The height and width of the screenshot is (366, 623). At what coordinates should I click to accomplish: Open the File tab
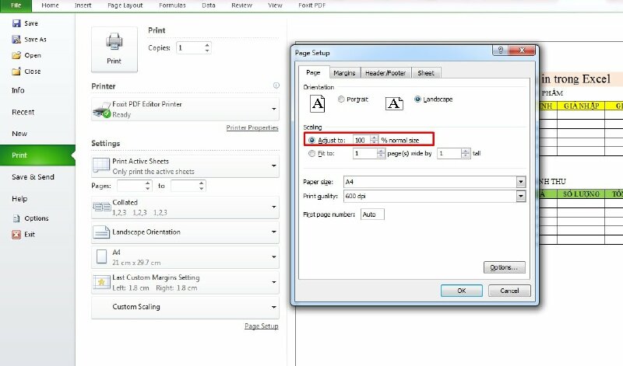pos(16,5)
